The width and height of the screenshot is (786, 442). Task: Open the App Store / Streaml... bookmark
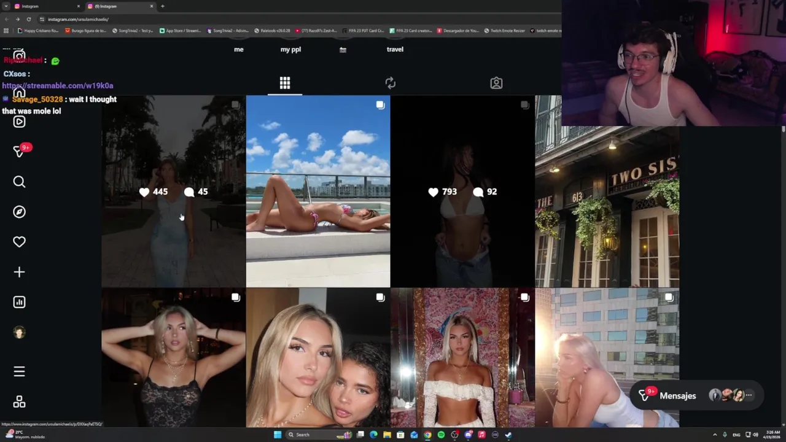pyautogui.click(x=181, y=31)
